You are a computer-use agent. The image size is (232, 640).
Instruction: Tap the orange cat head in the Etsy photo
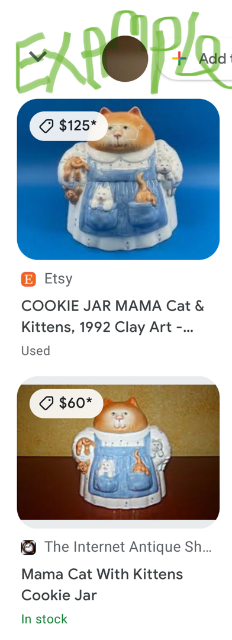121,128
